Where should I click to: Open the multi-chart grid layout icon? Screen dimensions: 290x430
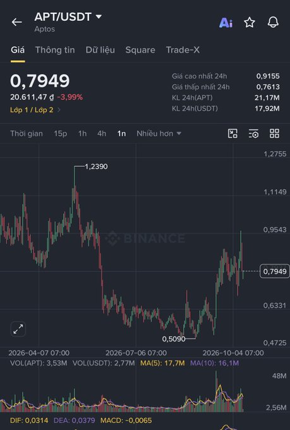pyautogui.click(x=274, y=133)
